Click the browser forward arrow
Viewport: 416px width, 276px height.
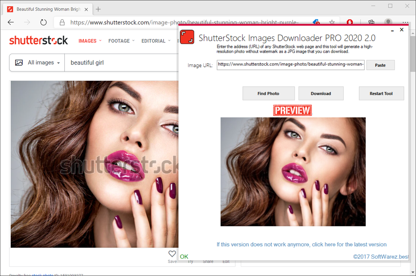27,22
